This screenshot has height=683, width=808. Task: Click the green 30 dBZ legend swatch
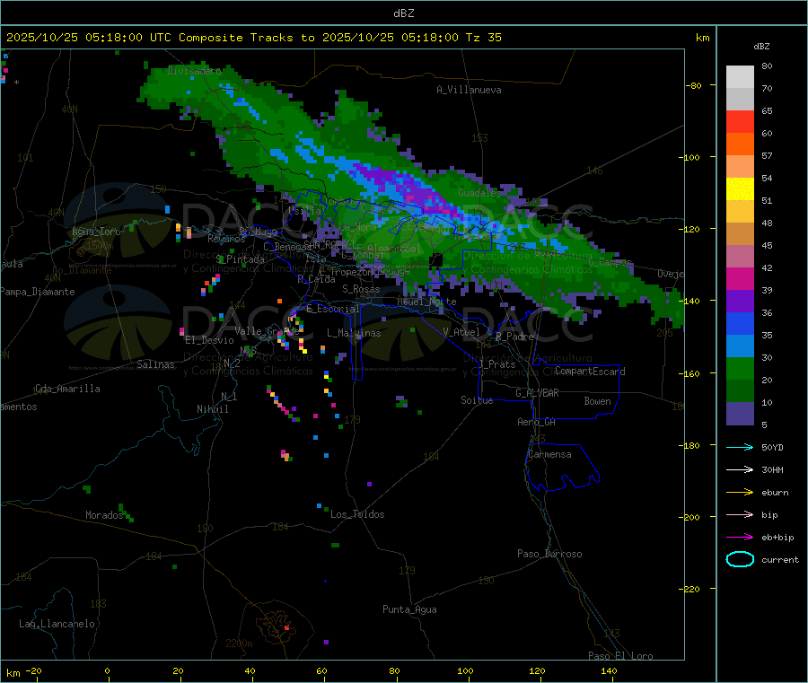[x=740, y=368]
